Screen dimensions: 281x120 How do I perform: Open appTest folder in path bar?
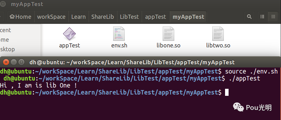coord(156,17)
